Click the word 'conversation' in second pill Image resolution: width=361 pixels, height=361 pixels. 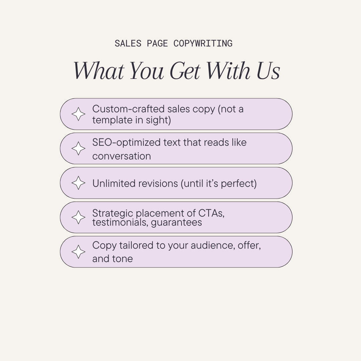coord(122,156)
